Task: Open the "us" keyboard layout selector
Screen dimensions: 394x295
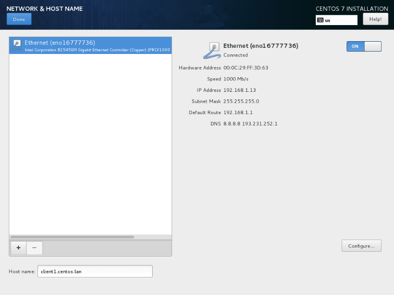Action: click(337, 20)
